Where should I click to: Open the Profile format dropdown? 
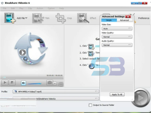(x=56, y=92)
